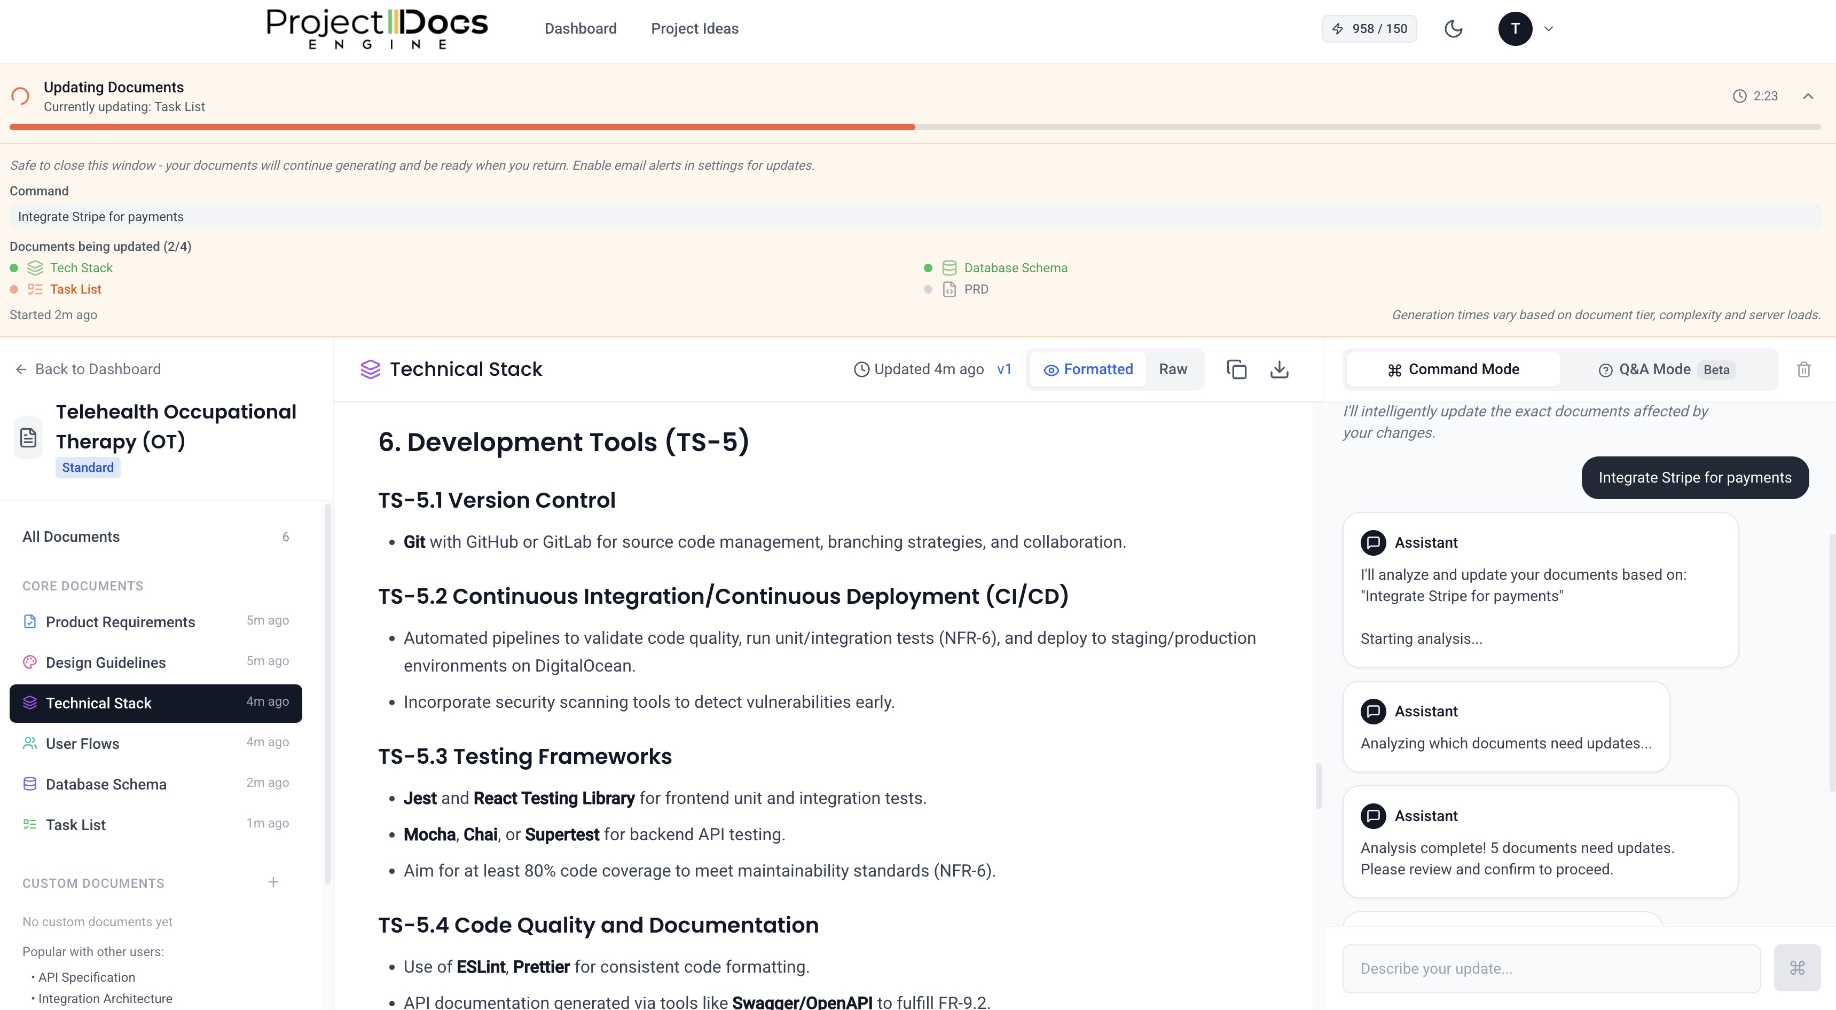Switch view to Raw
The image size is (1836, 1010).
(x=1172, y=369)
